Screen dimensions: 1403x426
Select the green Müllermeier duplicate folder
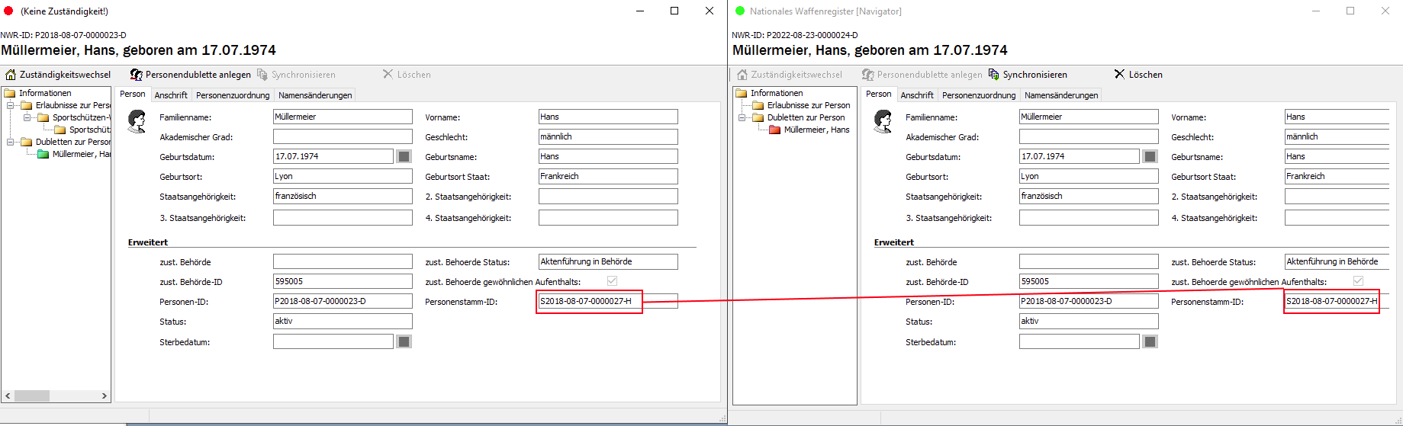pyautogui.click(x=43, y=154)
